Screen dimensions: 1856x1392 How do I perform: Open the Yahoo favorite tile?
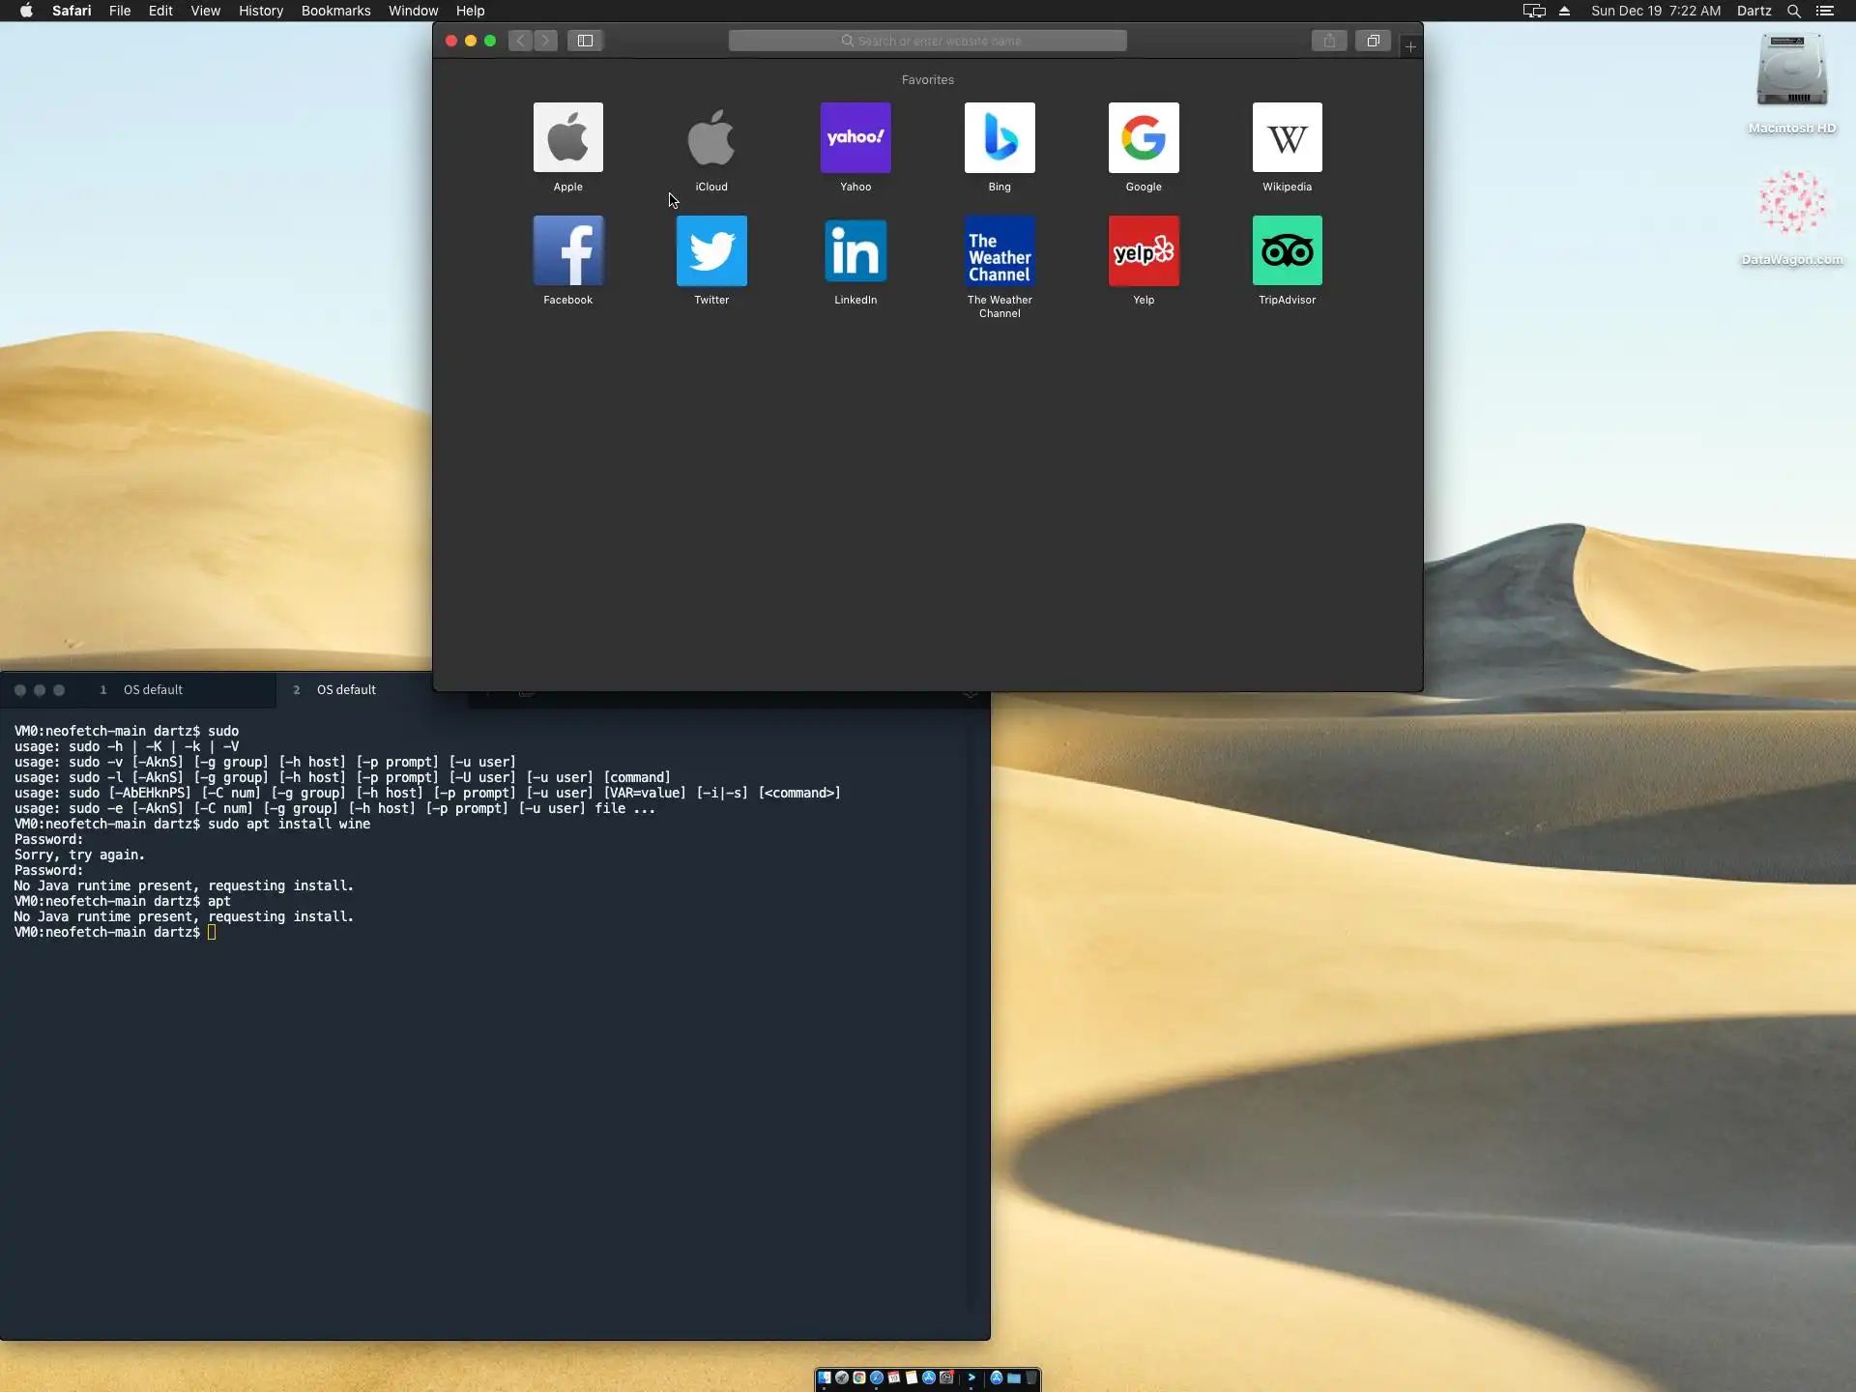pyautogui.click(x=855, y=137)
